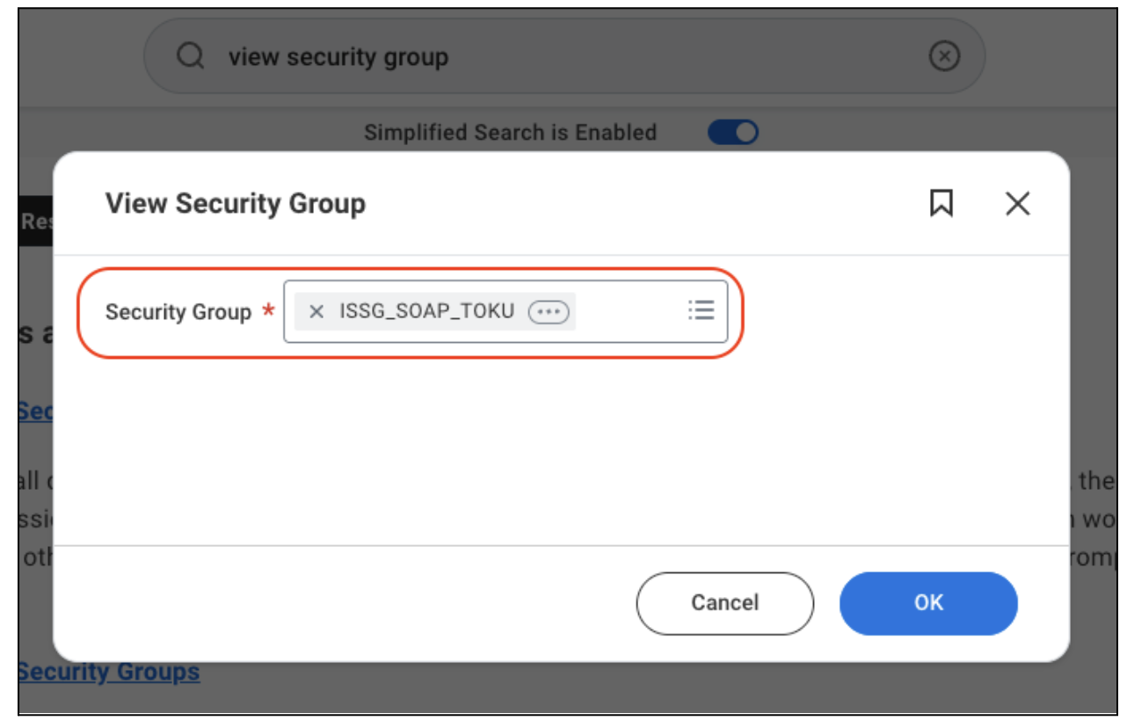Viewport: 1127px width, 728px height.
Task: Clear the search with the circled X
Action: click(x=944, y=57)
